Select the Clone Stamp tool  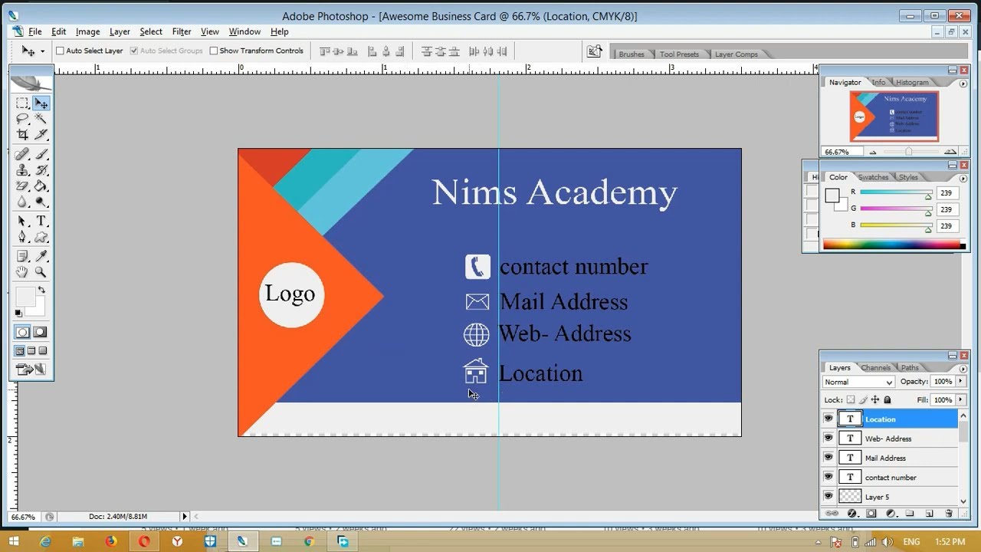coord(22,170)
